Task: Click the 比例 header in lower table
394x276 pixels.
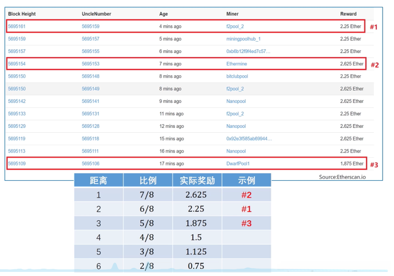Action: pyautogui.click(x=148, y=180)
